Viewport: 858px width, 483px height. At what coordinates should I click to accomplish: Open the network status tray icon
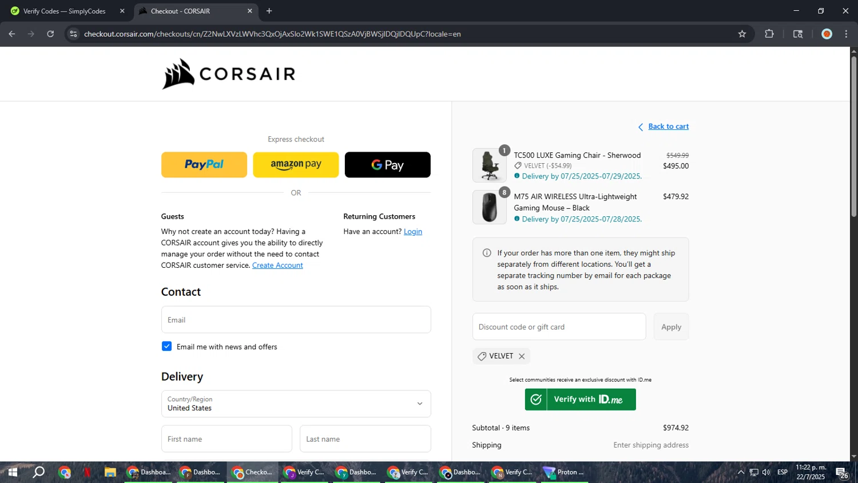[x=754, y=472]
